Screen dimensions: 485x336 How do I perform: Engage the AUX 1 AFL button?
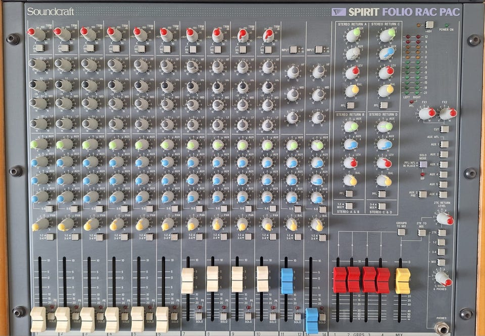pyautogui.click(x=444, y=144)
